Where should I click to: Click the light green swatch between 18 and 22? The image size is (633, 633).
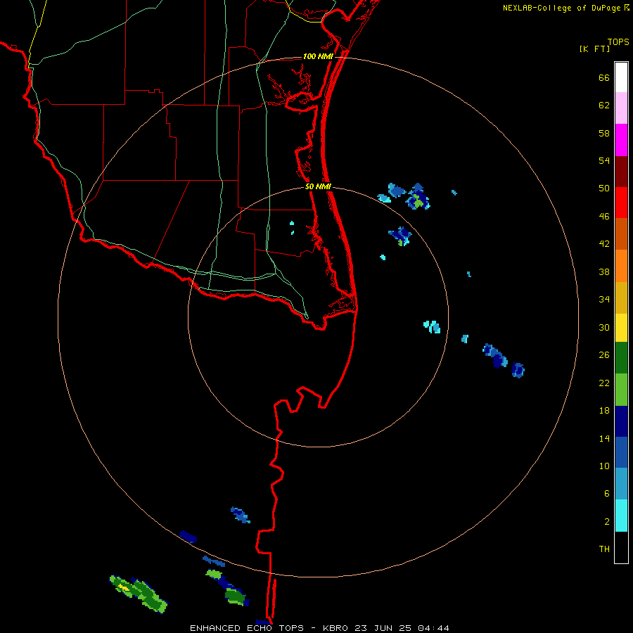coord(621,390)
